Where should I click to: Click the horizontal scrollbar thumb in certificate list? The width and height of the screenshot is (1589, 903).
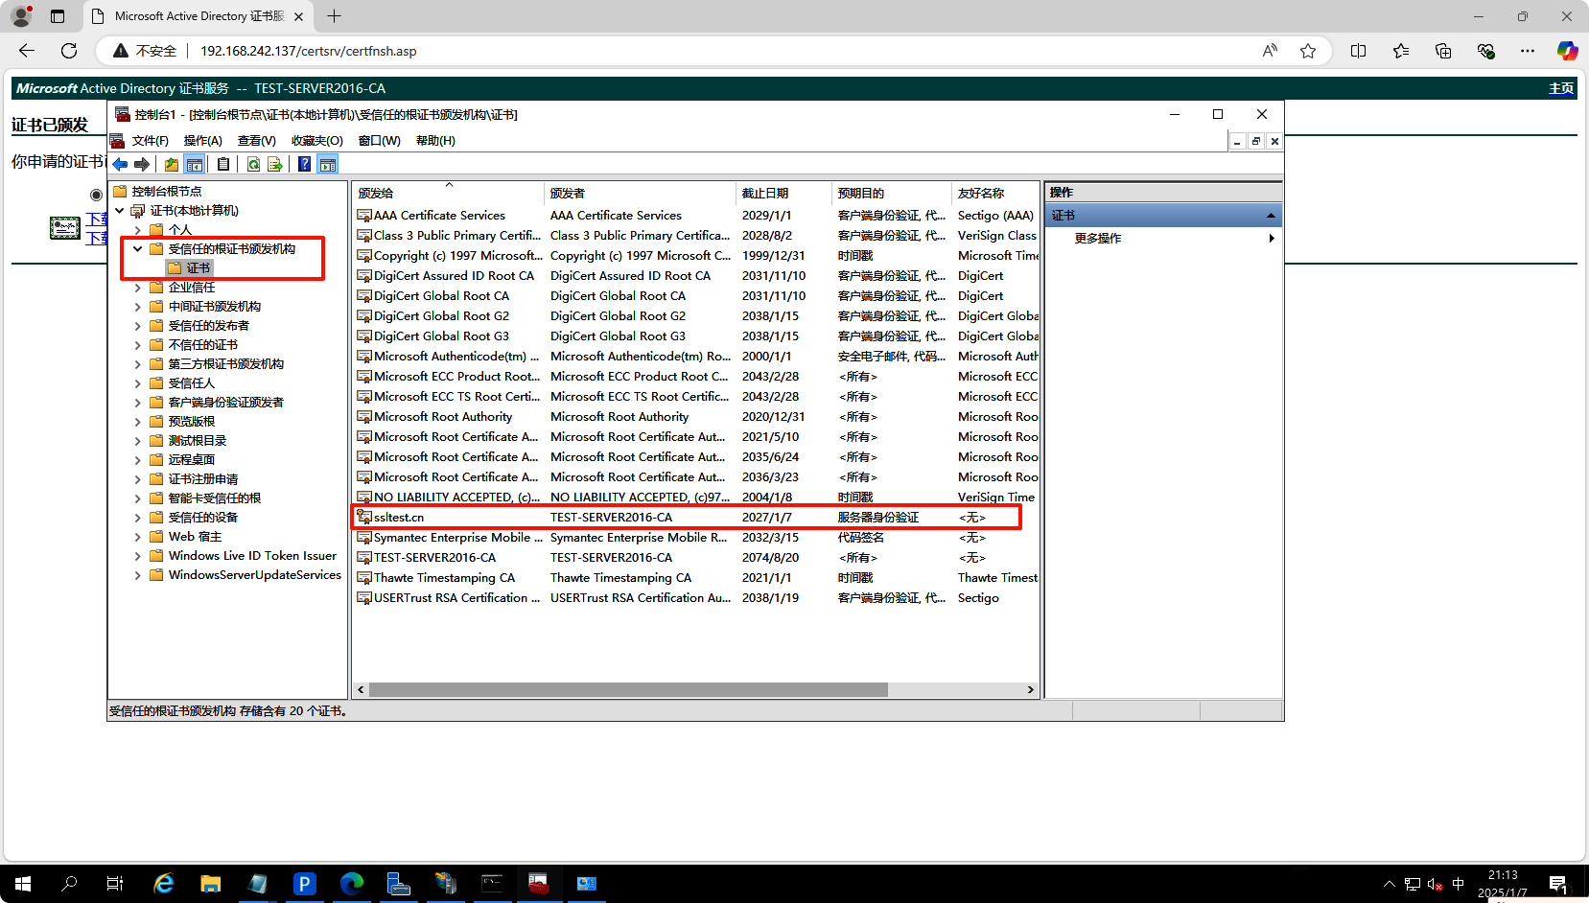[628, 690]
